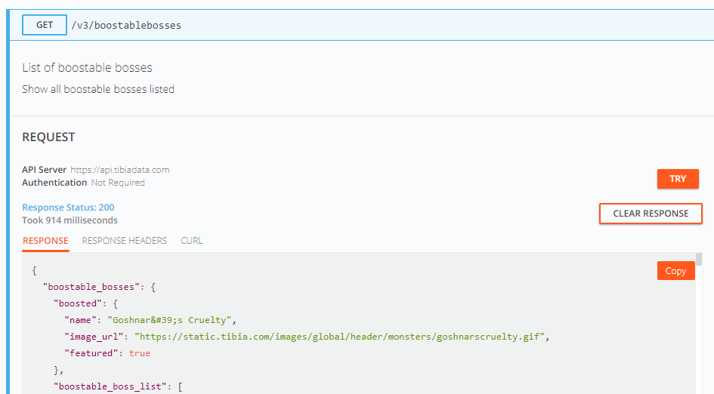
Task: Click the REQUEST section heading
Action: (48, 137)
